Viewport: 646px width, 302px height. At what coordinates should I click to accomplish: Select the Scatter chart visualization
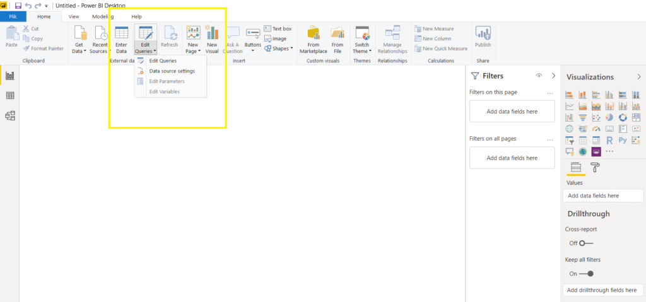pyautogui.click(x=596, y=118)
